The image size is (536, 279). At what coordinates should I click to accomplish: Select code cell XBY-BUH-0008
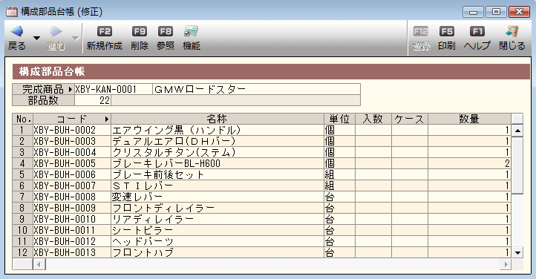pos(72,197)
